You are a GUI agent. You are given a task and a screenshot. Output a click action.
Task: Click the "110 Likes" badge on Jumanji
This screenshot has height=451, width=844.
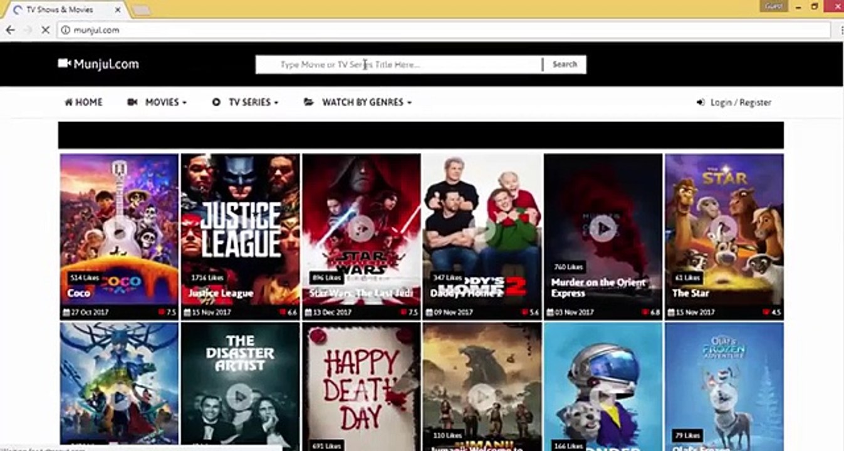click(447, 435)
